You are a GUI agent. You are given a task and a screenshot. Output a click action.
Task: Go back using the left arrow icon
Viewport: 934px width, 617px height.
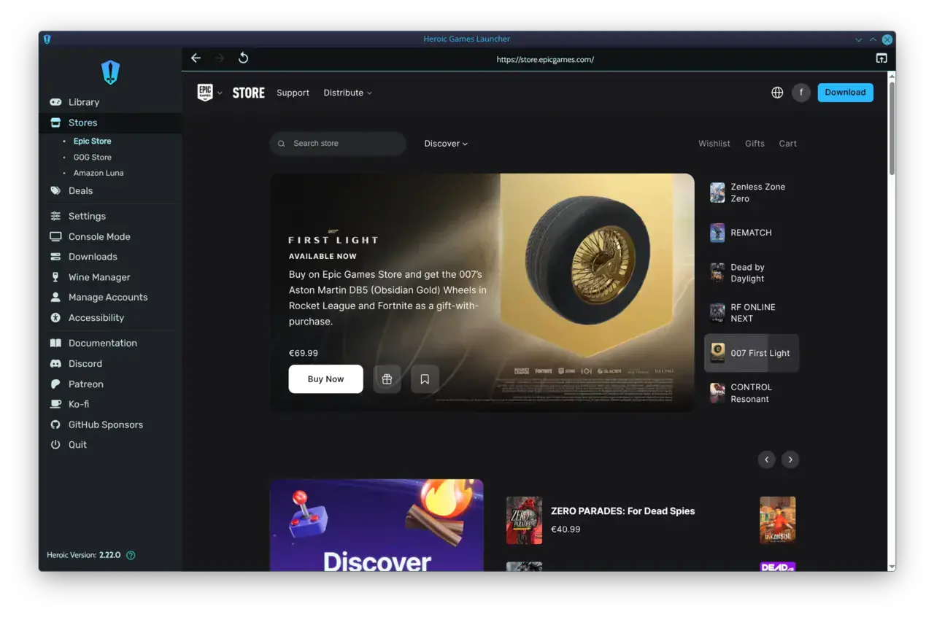tap(196, 58)
